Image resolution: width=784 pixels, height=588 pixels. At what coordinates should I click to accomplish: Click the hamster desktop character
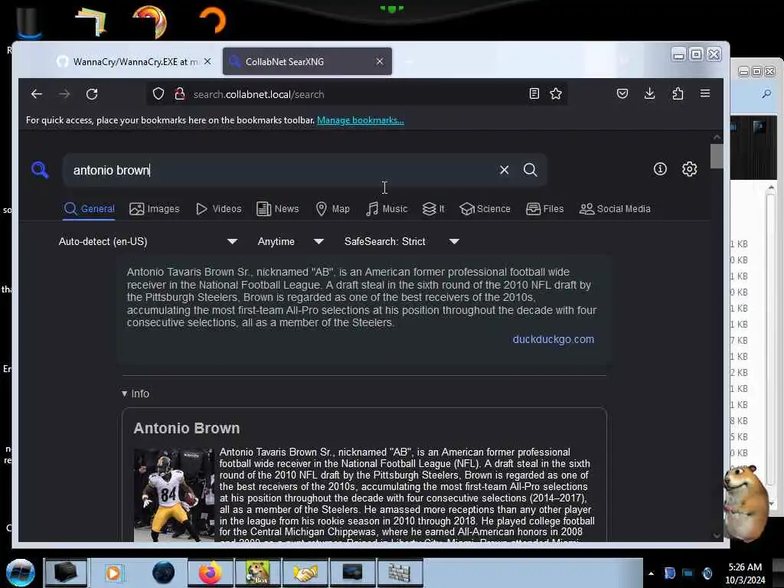pyautogui.click(x=746, y=502)
